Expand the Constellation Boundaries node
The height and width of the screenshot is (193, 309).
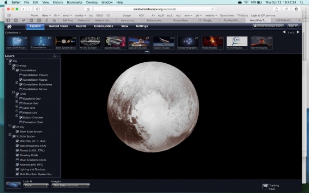(x=17, y=83)
